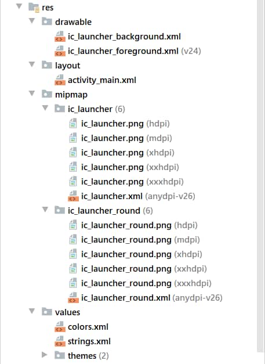The image size is (265, 364).
Task: Collapse the res folder tree arrow
Action: pos(19,6)
